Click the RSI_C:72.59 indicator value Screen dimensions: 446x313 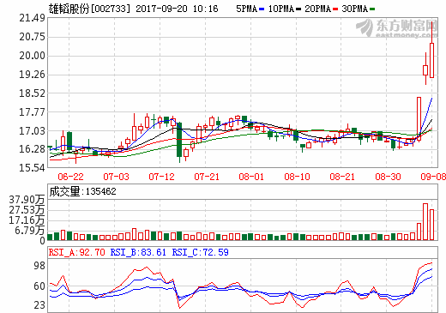201,252
